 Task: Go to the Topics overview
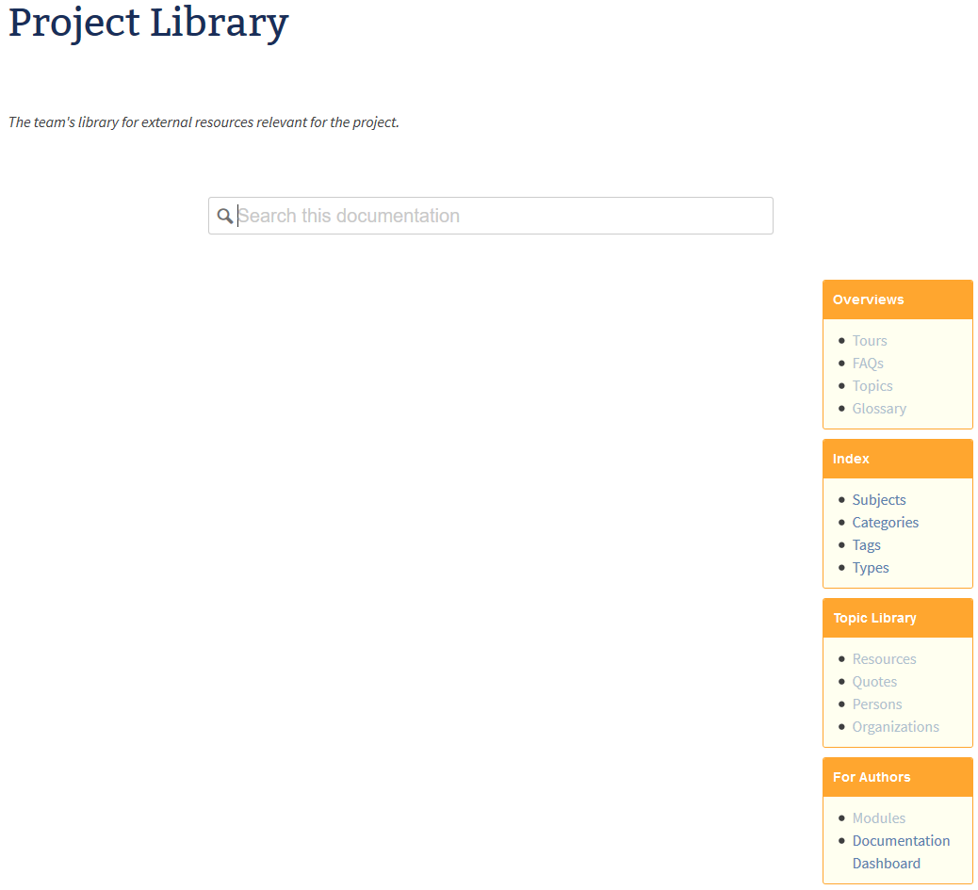coord(872,386)
